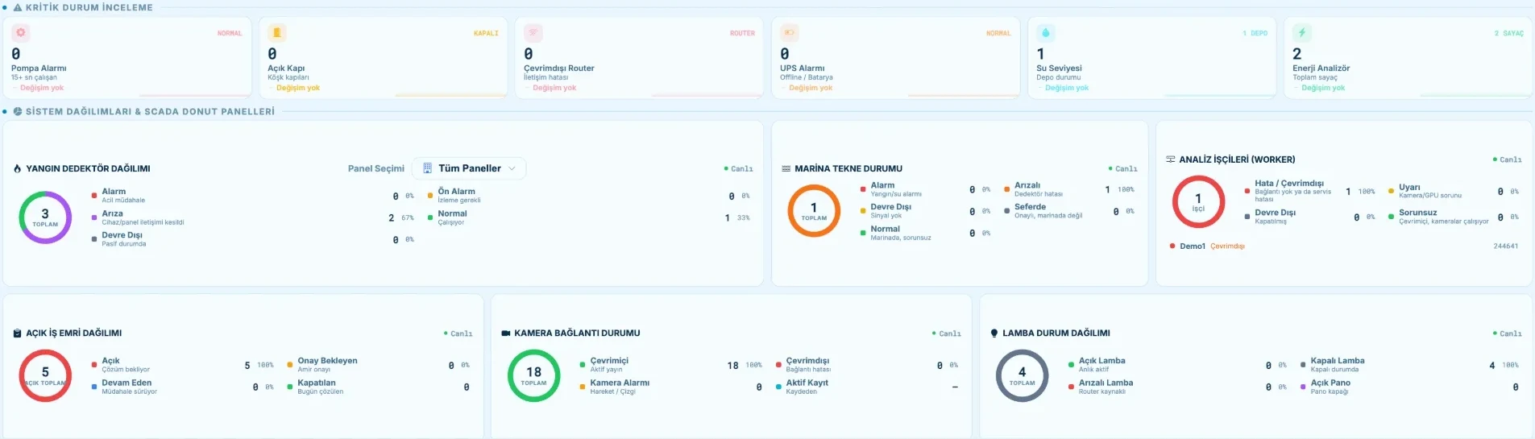The height and width of the screenshot is (439, 1535).
Task: Select Uyarı Kamera/GPU sorunu entry
Action: click(1454, 191)
